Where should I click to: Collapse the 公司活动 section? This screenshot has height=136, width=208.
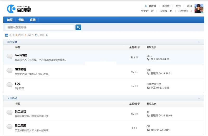(199, 98)
